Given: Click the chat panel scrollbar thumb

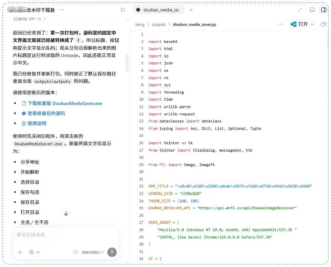Looking at the screenshot, I should [127, 63].
